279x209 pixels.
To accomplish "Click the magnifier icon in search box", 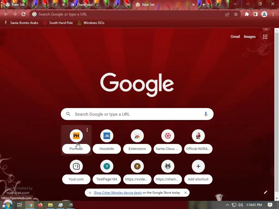I will tap(68, 114).
